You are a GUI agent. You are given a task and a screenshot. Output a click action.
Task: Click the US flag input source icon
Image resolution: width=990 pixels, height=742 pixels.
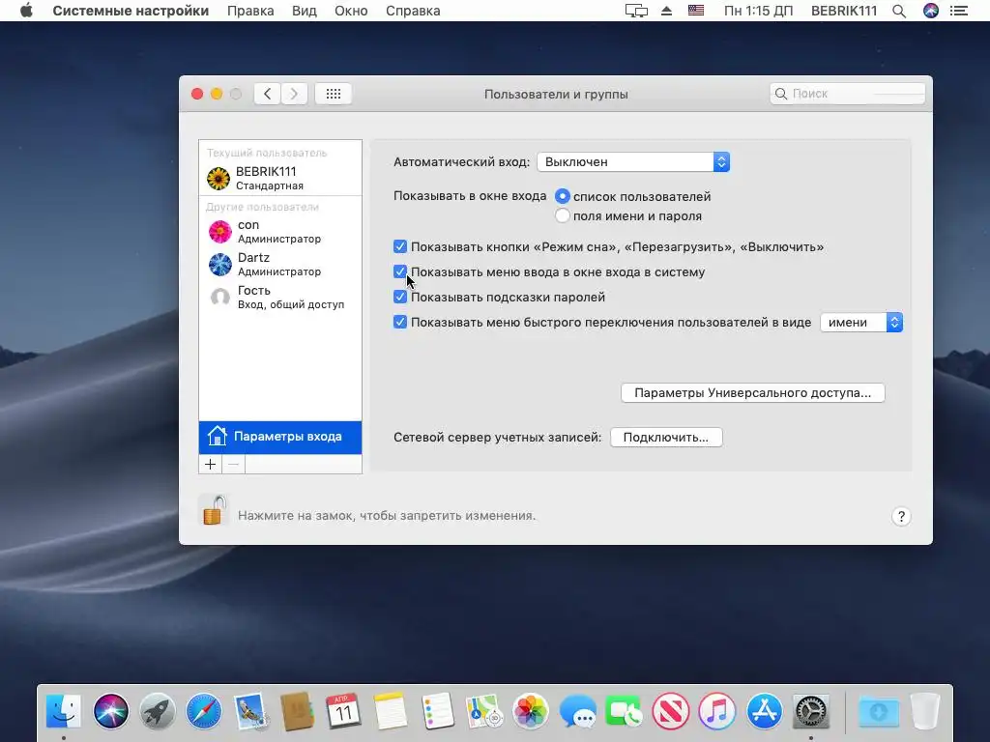[696, 11]
